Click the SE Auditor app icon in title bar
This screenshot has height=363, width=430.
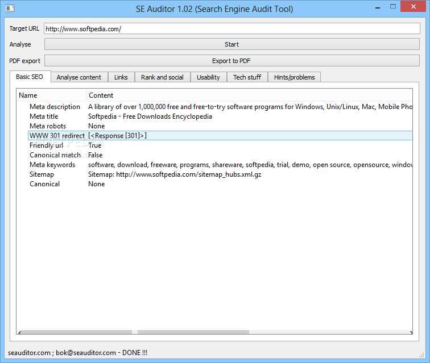(x=10, y=9)
